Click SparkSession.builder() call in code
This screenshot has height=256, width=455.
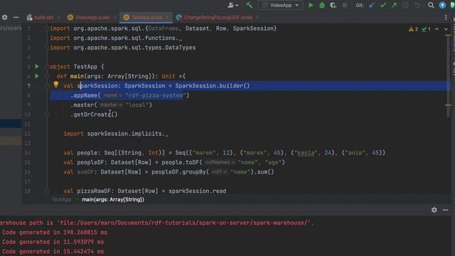click(x=212, y=85)
